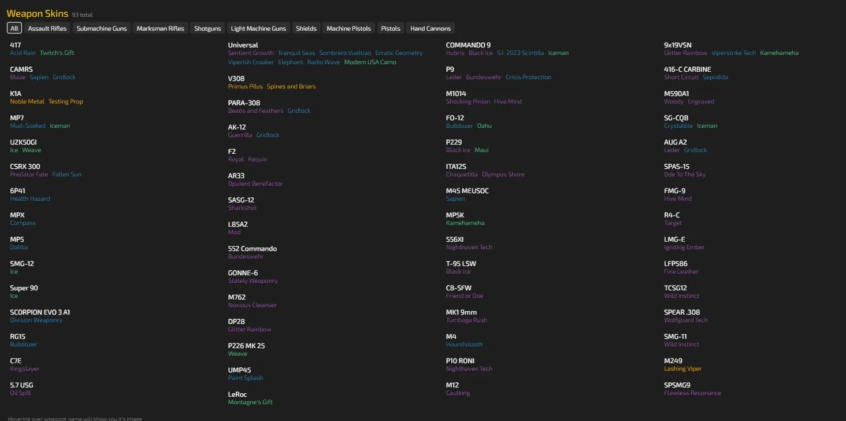
Task: Show Light Machine Guns skins
Action: pyautogui.click(x=258, y=28)
